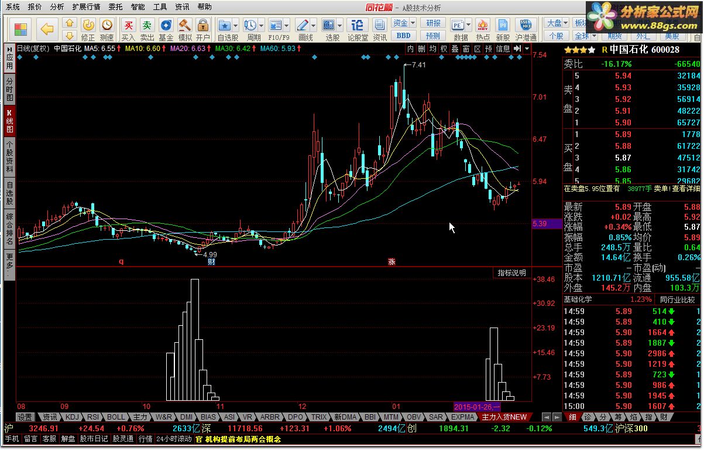
Task: Toggle the 窗 multi-window option
Action: coord(466,49)
